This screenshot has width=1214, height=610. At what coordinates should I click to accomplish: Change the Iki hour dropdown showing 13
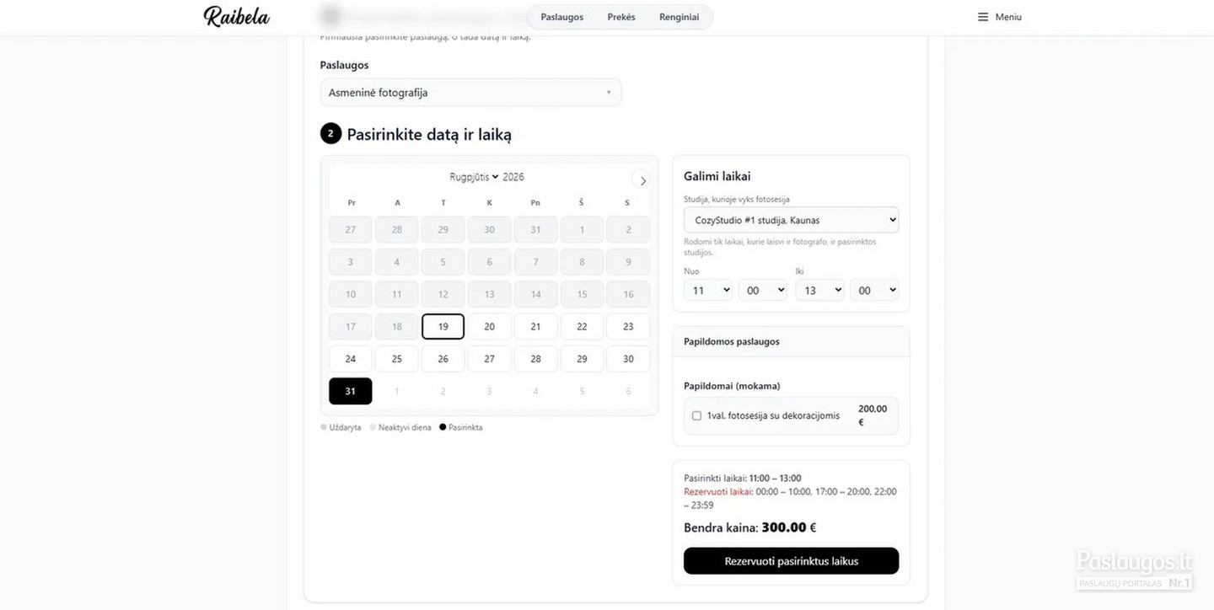coord(819,290)
